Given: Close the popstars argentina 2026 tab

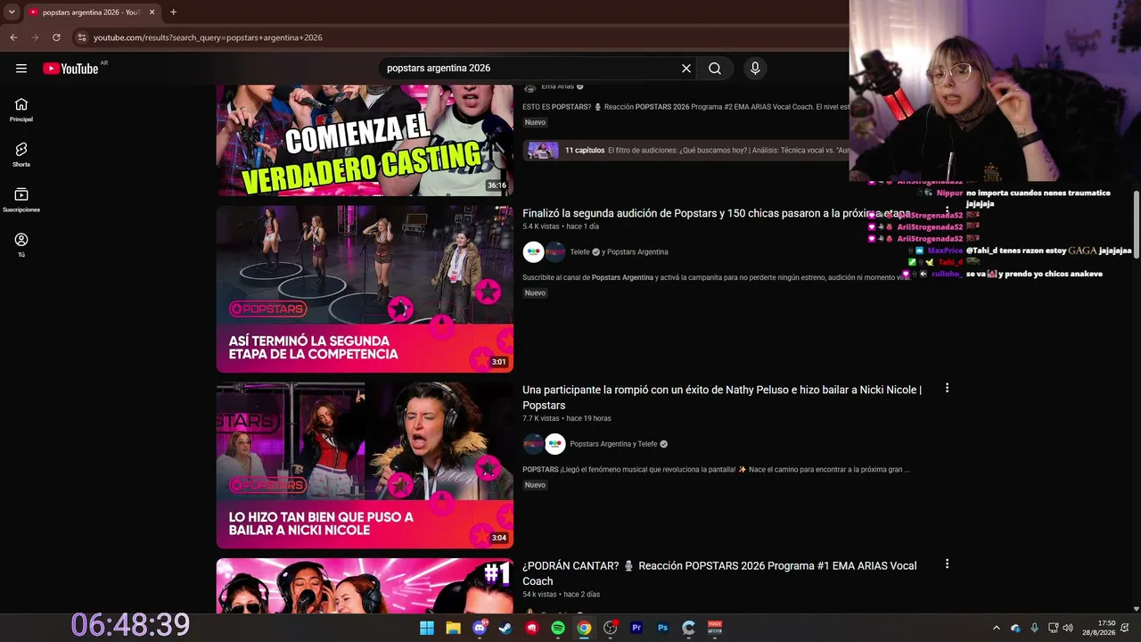Looking at the screenshot, I should pyautogui.click(x=152, y=12).
